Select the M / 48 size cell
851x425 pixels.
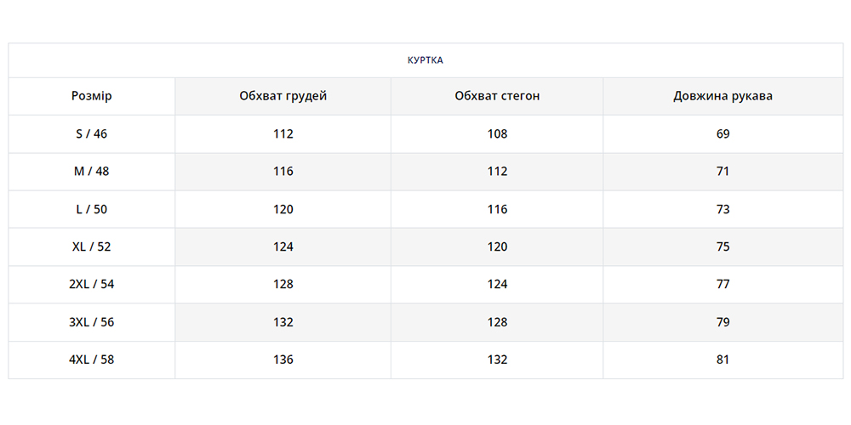click(92, 171)
